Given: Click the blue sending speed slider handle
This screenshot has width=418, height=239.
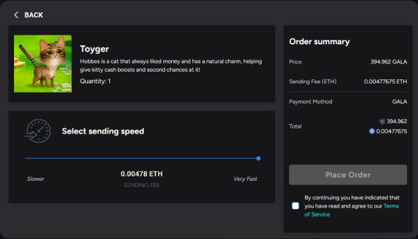Looking at the screenshot, I should pos(258,159).
